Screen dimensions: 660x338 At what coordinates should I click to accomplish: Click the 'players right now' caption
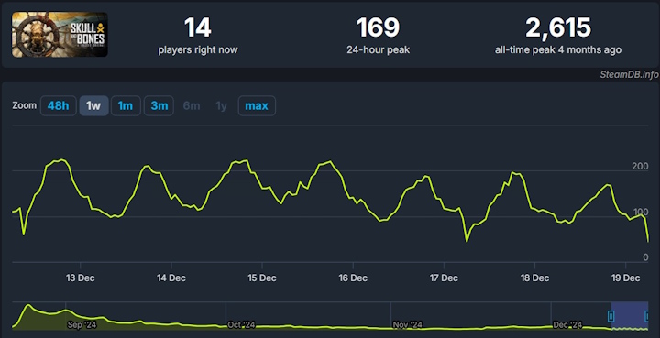[198, 49]
